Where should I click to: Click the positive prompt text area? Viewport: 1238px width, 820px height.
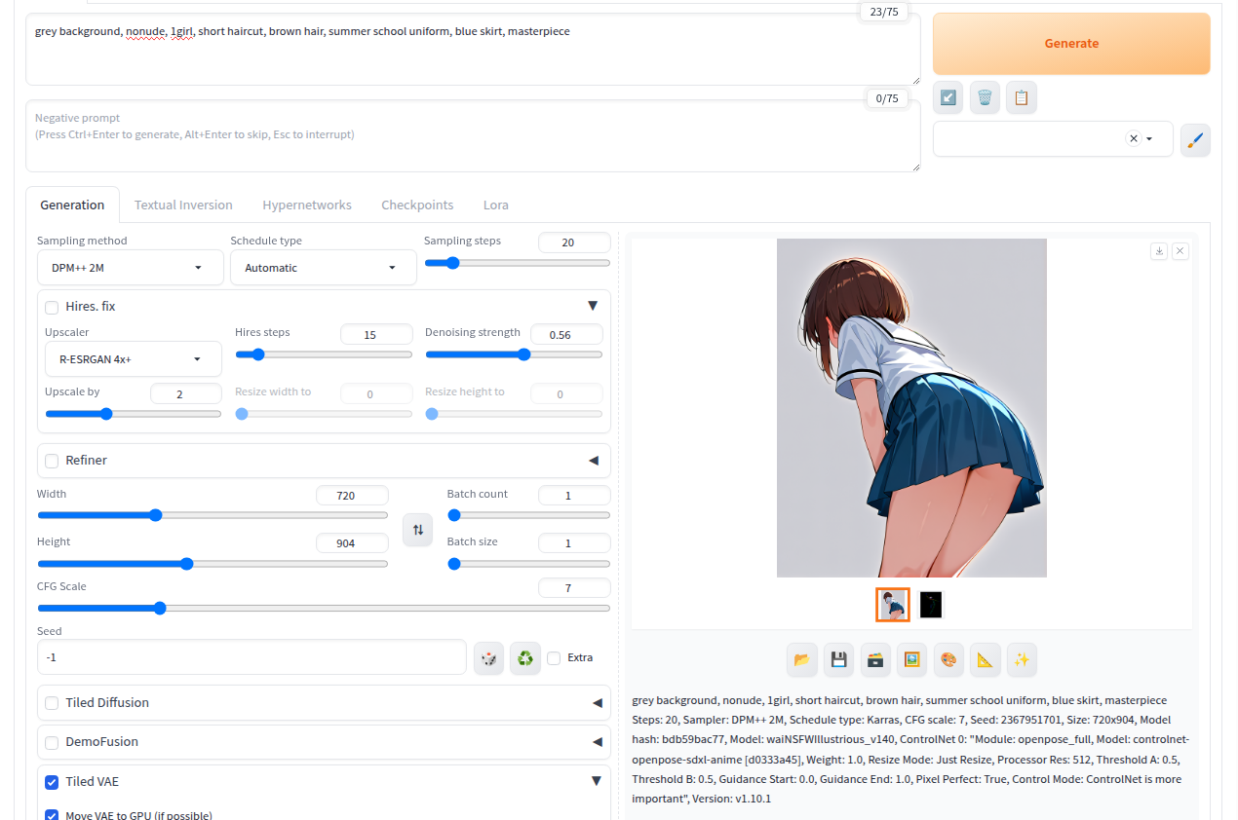tap(473, 49)
